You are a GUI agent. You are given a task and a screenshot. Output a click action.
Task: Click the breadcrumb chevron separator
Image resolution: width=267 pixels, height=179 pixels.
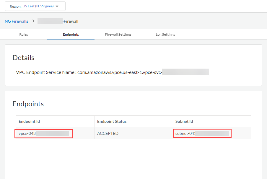pos(33,21)
